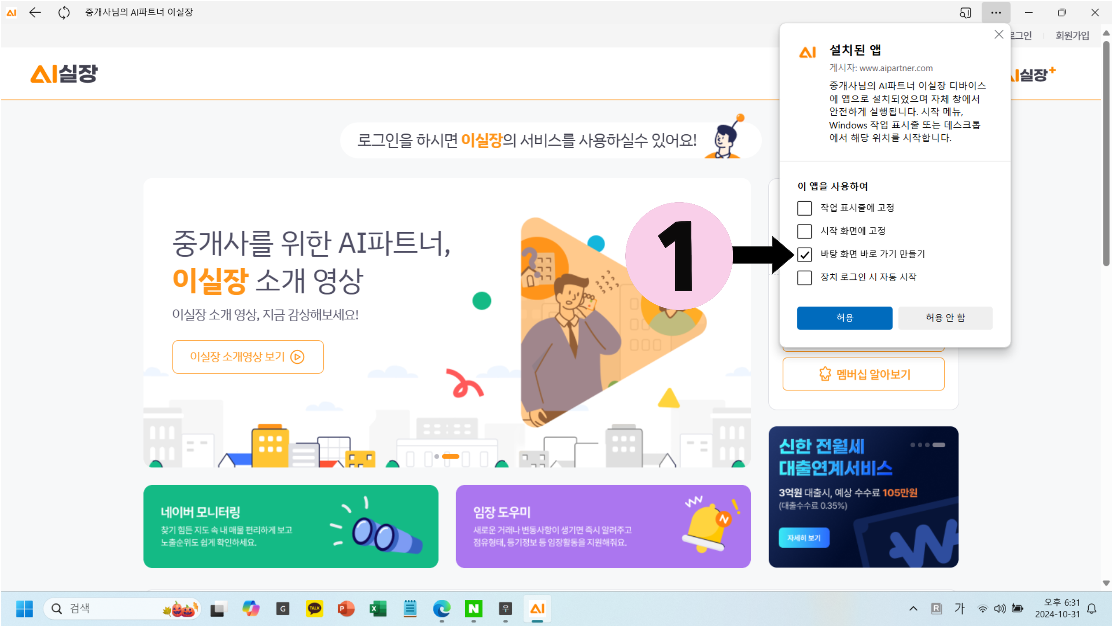Open PowerPoint from the taskbar
The image size is (1113, 626).
346,609
